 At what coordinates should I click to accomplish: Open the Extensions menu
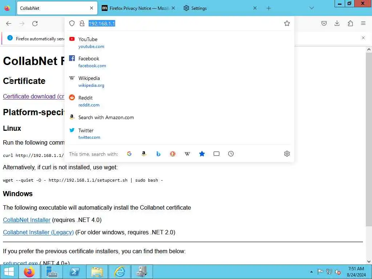tap(350, 23)
